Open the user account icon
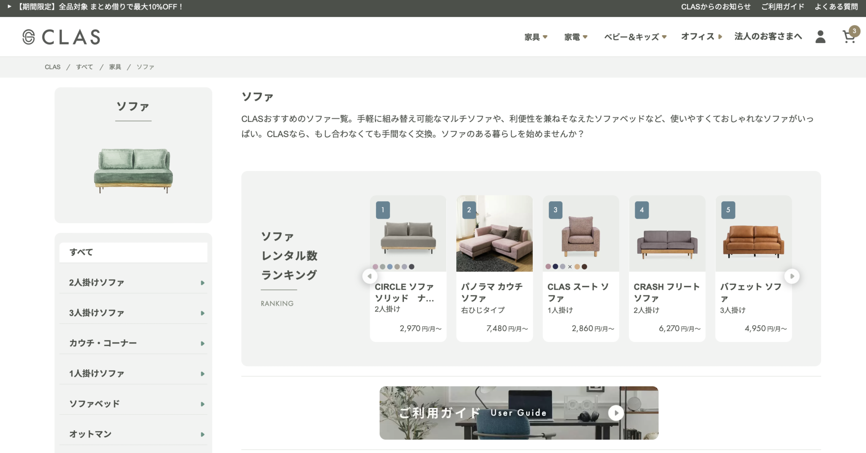 (820, 37)
